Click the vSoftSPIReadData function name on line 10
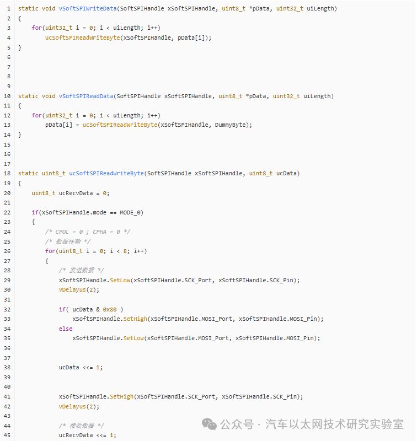Image resolution: width=417 pixels, height=441 pixels. coord(86,96)
